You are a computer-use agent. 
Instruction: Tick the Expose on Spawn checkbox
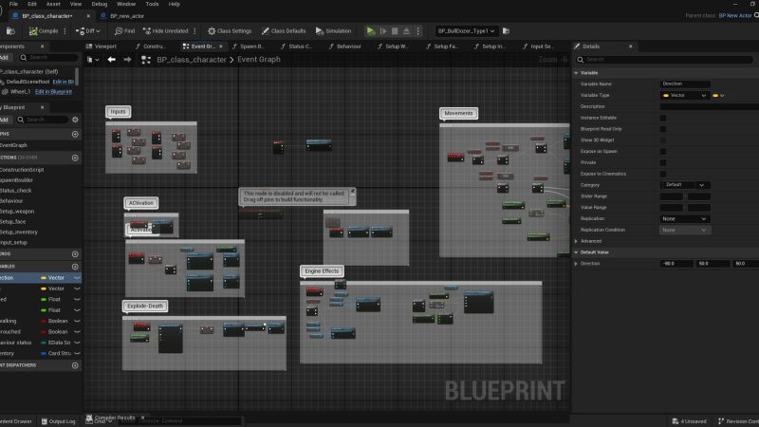[663, 151]
